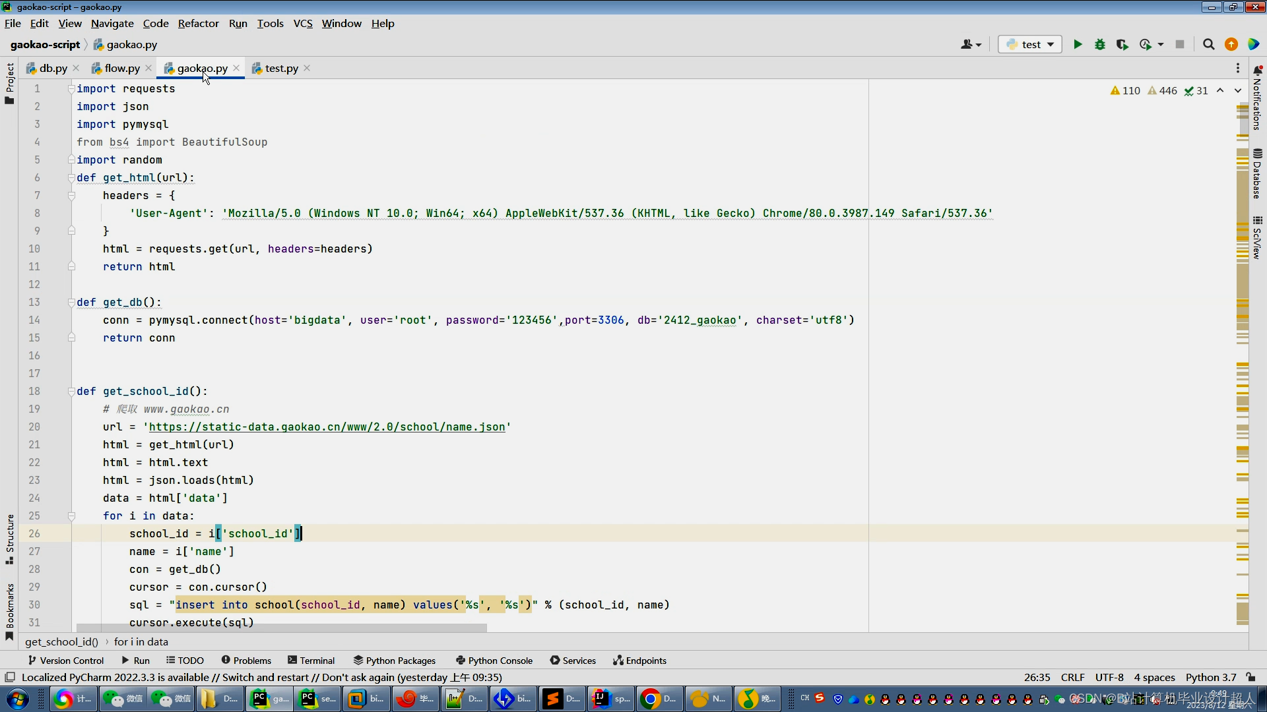1267x712 pixels.
Task: Collapse the for loop fold on line 25
Action: click(71, 516)
